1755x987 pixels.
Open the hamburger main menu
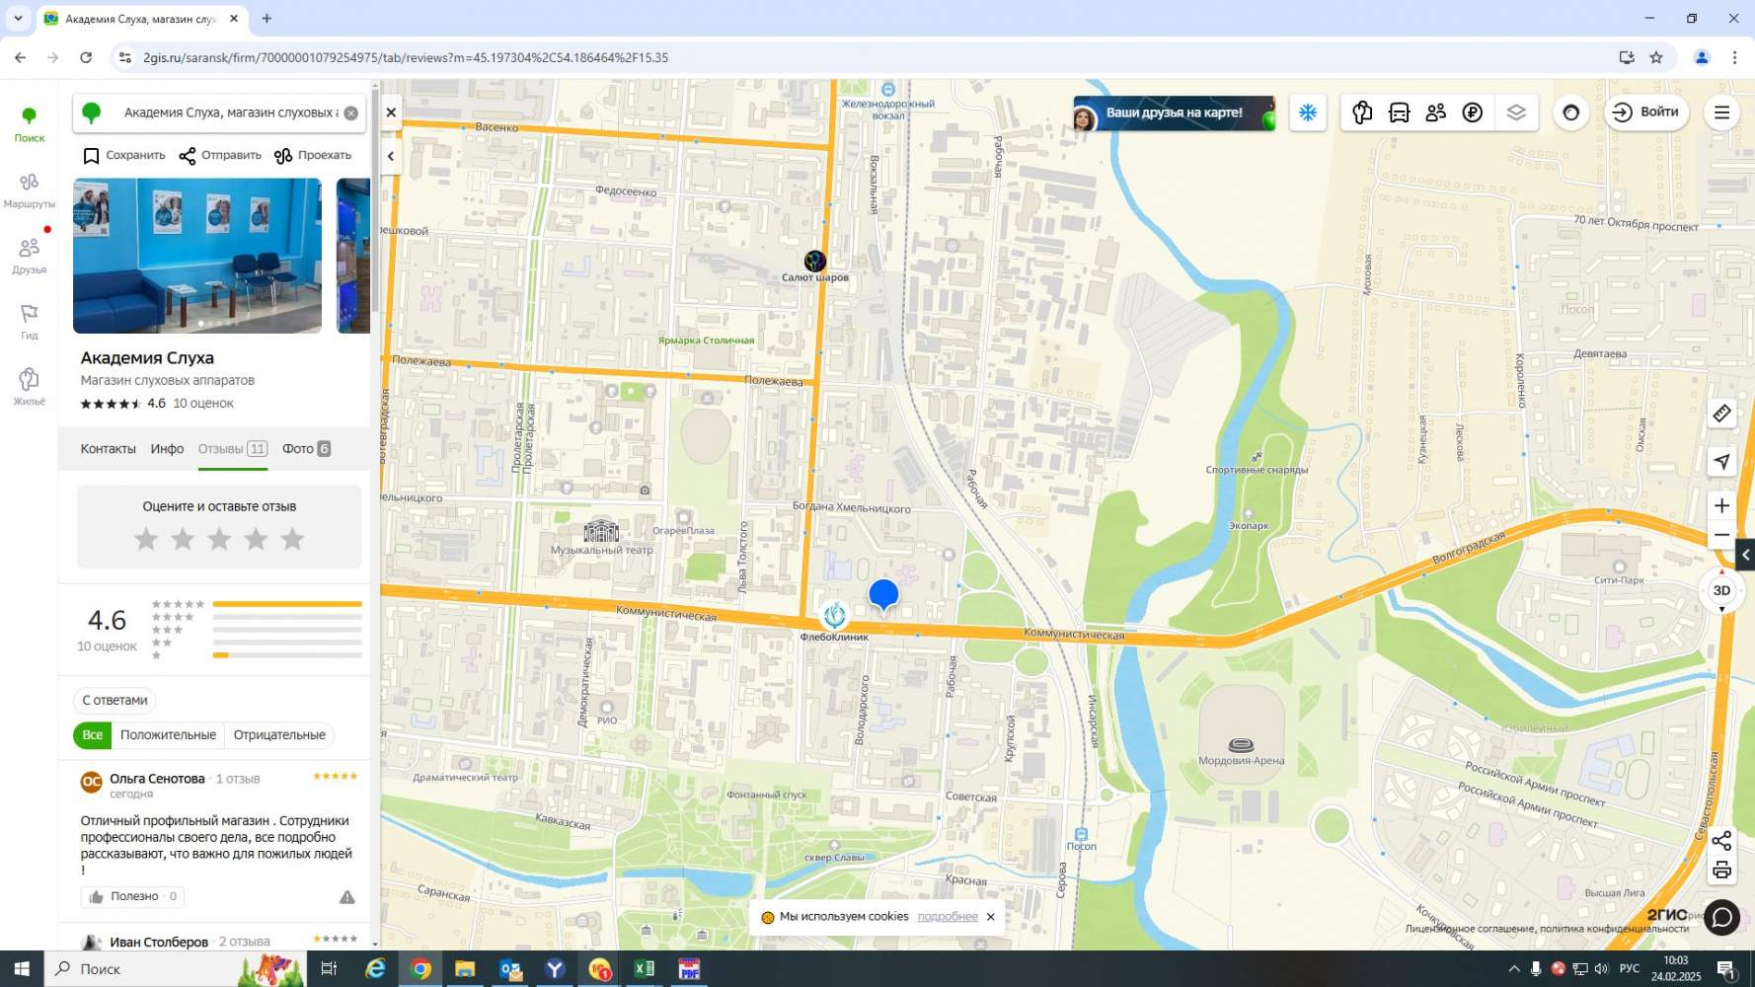click(1721, 113)
